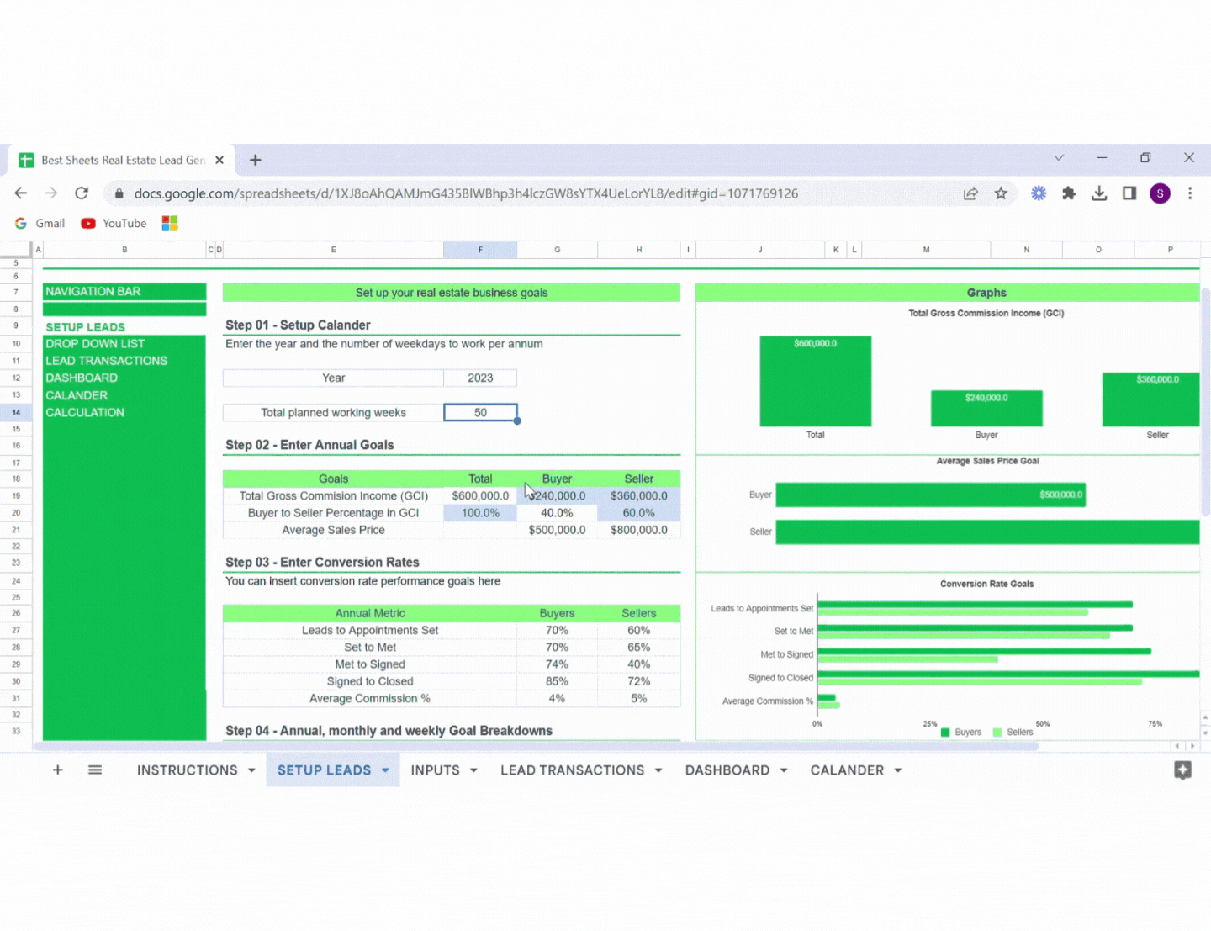1211x931 pixels.
Task: Click the padlock site info icon
Action: 119,193
